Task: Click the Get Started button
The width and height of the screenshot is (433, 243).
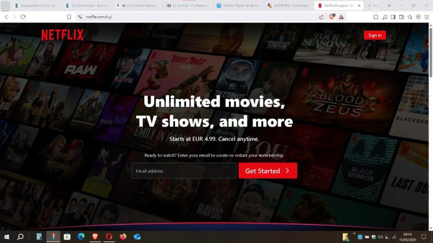Action: pyautogui.click(x=268, y=171)
